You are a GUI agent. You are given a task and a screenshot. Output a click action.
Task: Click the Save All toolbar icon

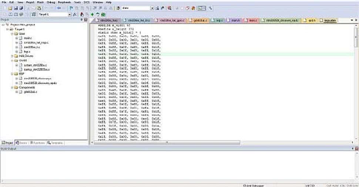[21, 8]
